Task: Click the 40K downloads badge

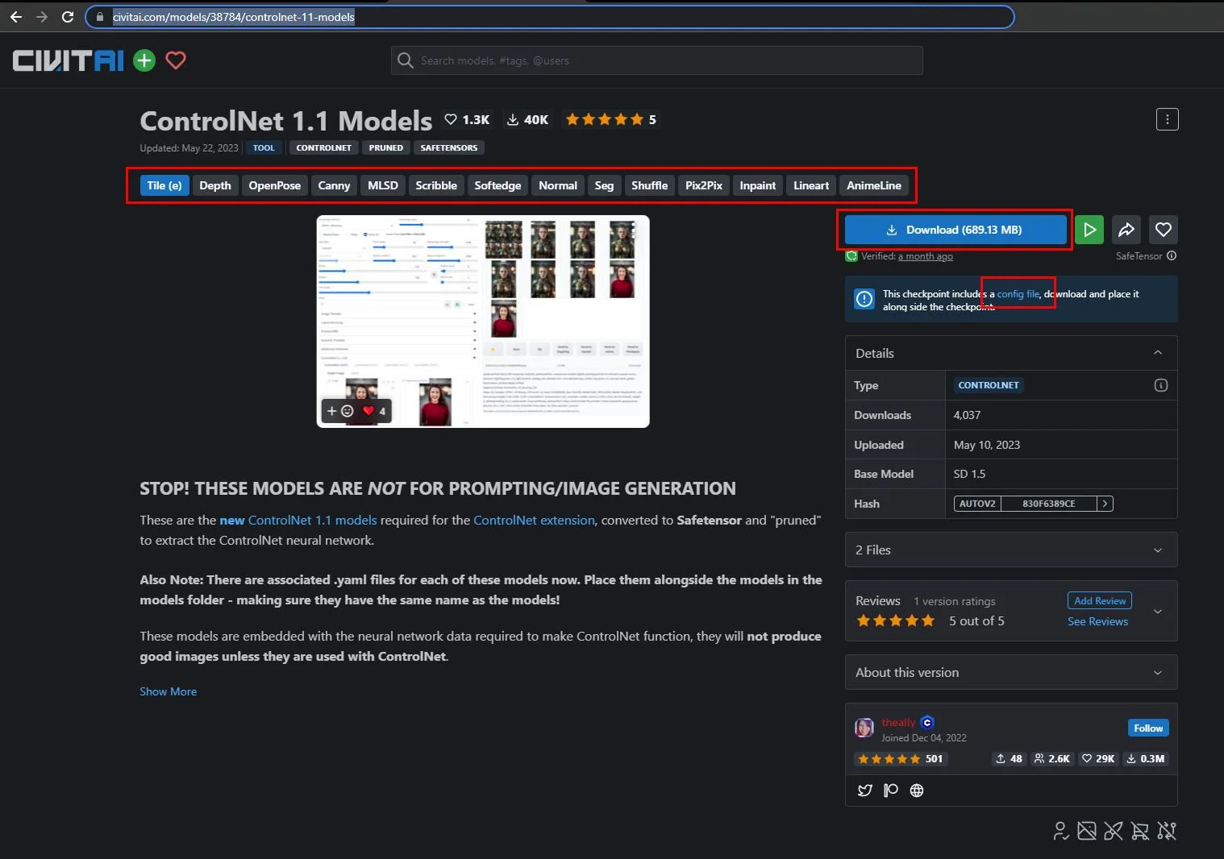Action: (527, 119)
